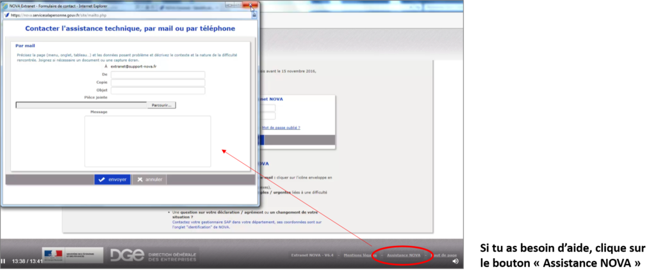The width and height of the screenshot is (656, 278).
Task: Click the site favicon beside the URL
Action: pyautogui.click(x=6, y=15)
